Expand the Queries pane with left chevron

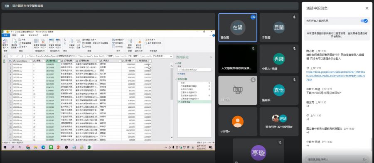coord(4,56)
